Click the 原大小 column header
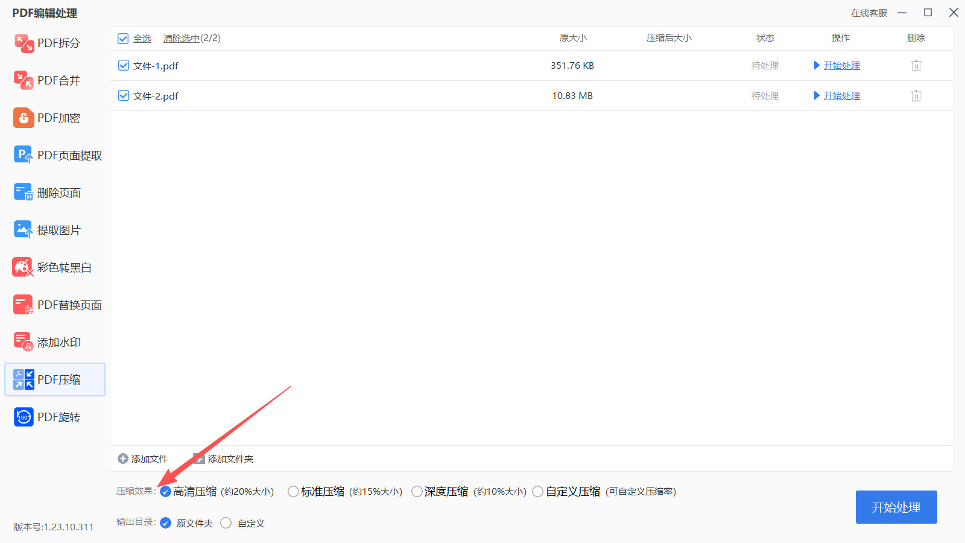 (573, 38)
